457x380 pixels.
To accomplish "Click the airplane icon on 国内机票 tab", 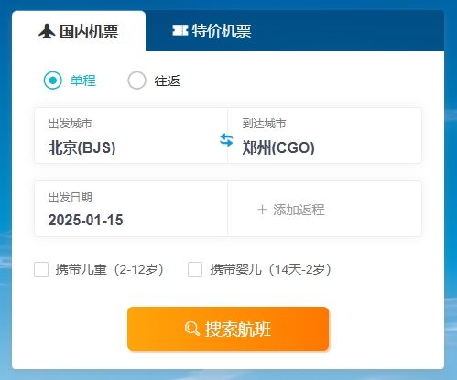I will 47,31.
